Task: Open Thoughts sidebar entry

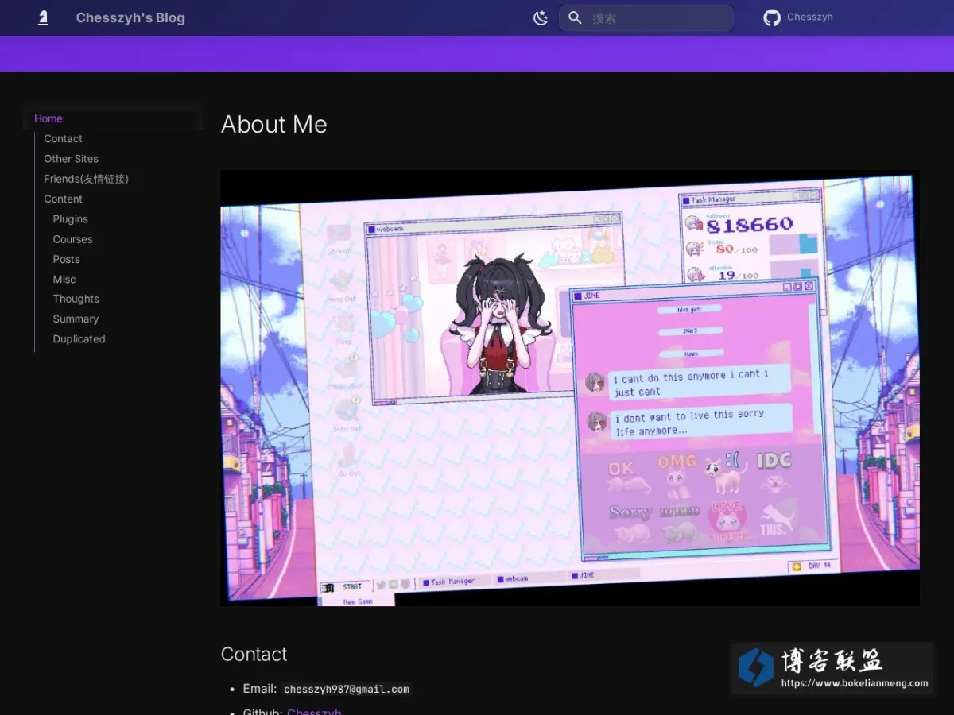Action: (76, 299)
